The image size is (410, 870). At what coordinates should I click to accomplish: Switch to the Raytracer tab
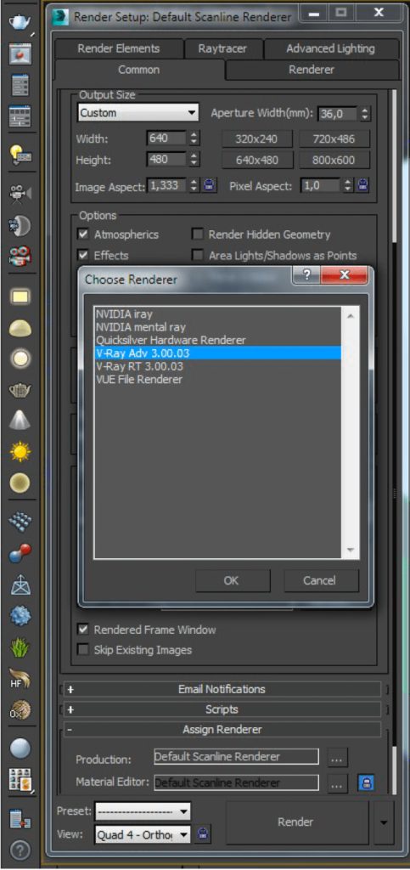(x=223, y=48)
